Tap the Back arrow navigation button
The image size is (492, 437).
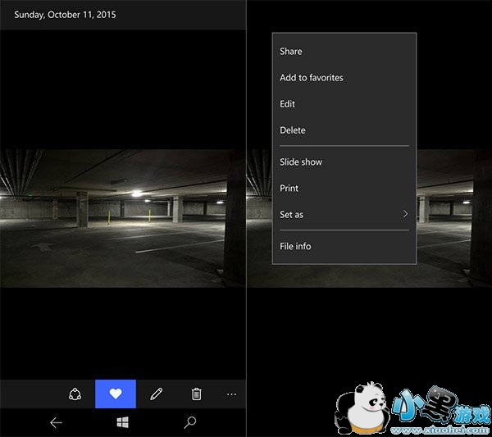coord(56,422)
